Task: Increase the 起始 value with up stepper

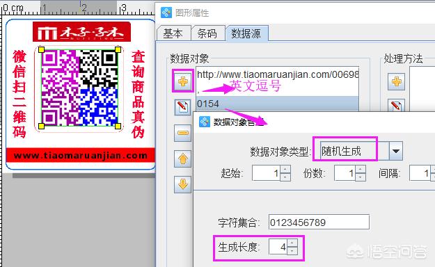Action: [x=285, y=169]
